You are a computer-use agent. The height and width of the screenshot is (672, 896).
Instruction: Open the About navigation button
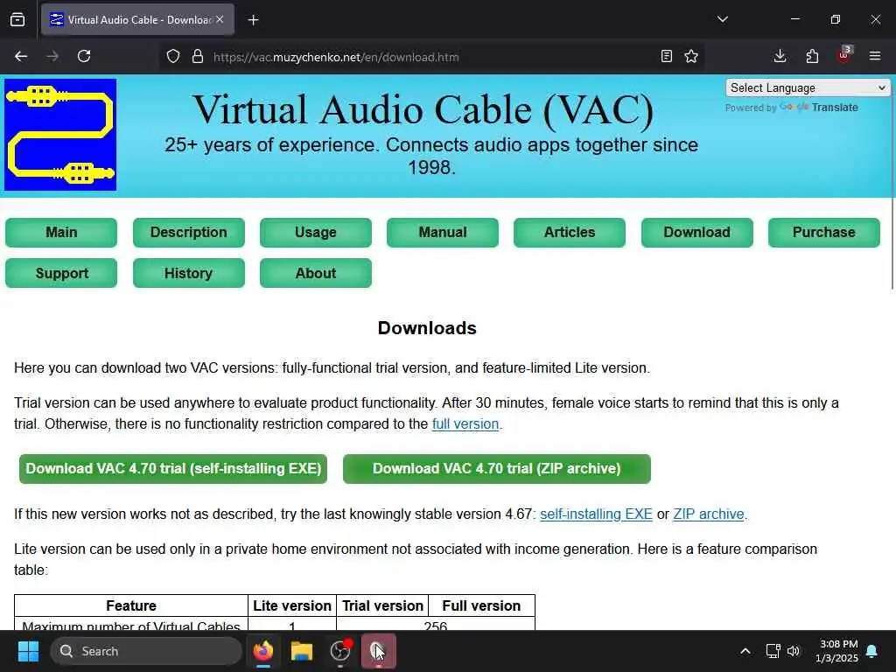coord(315,273)
